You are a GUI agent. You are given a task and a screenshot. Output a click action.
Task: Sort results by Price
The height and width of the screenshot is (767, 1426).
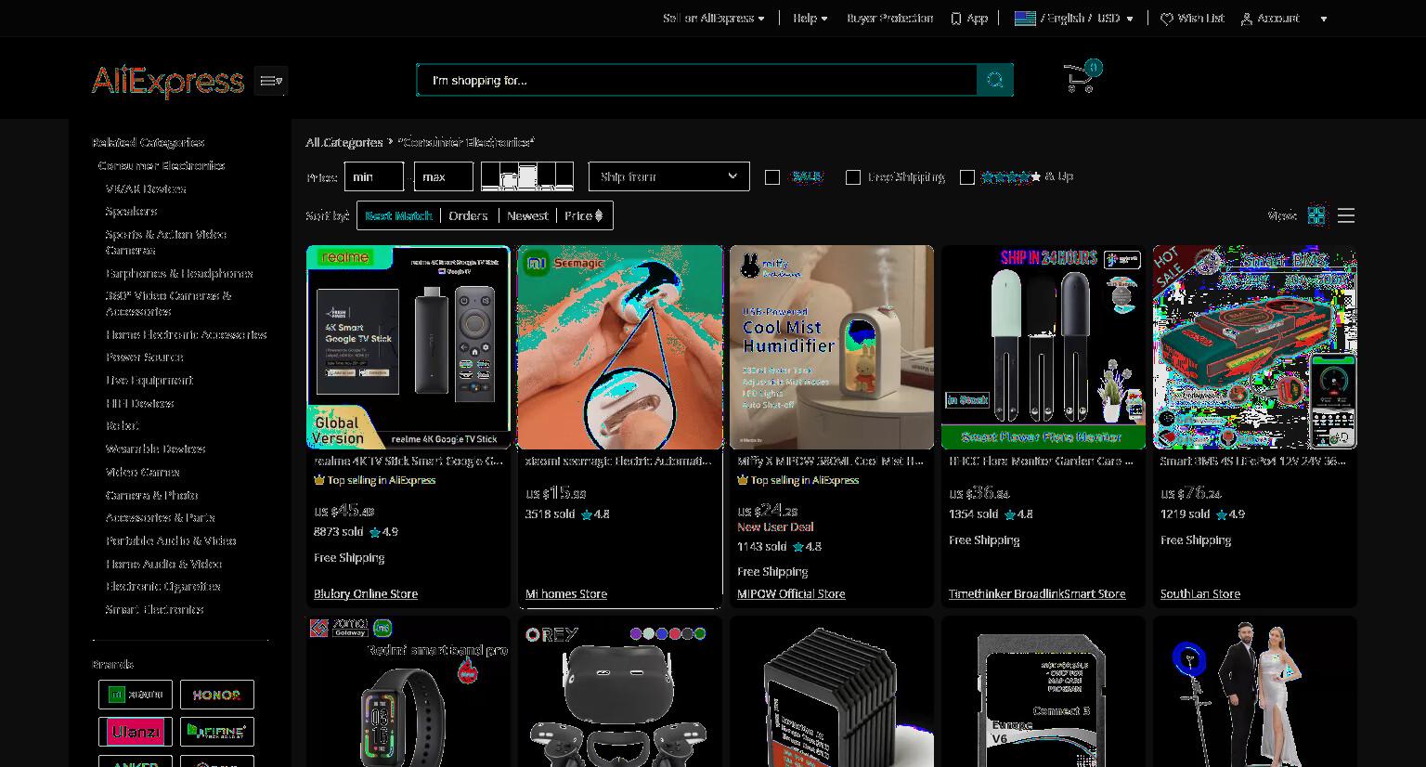tap(584, 216)
